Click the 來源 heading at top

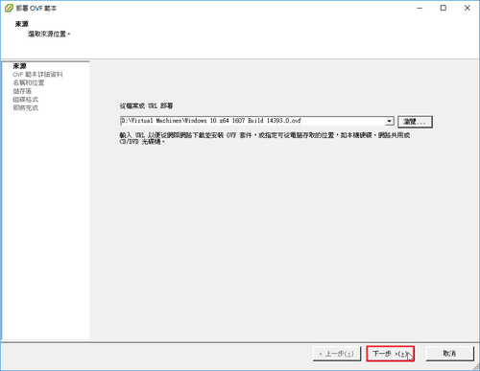tap(22, 24)
